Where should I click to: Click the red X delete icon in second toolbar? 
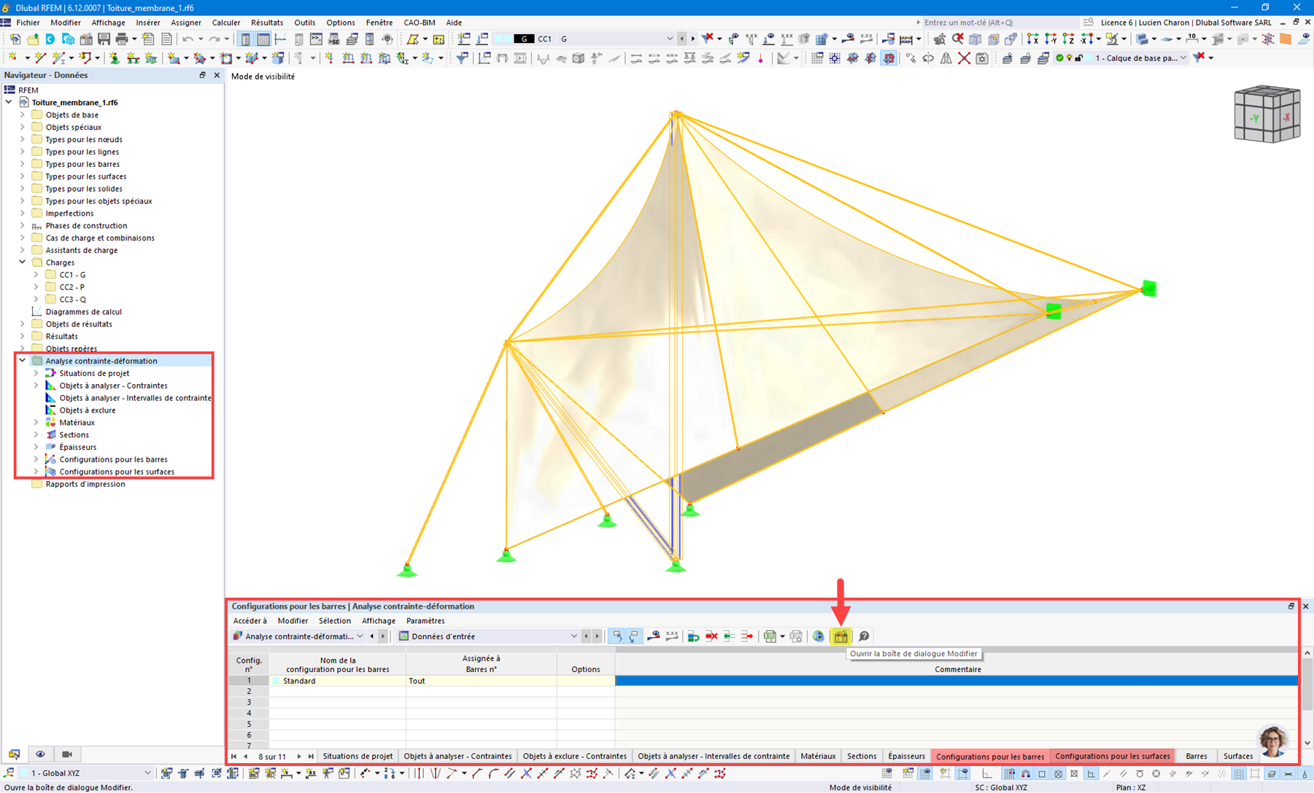[x=964, y=58]
